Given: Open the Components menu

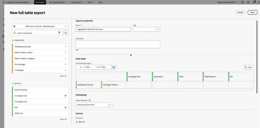Looking at the screenshot, I should (x=77, y=3).
